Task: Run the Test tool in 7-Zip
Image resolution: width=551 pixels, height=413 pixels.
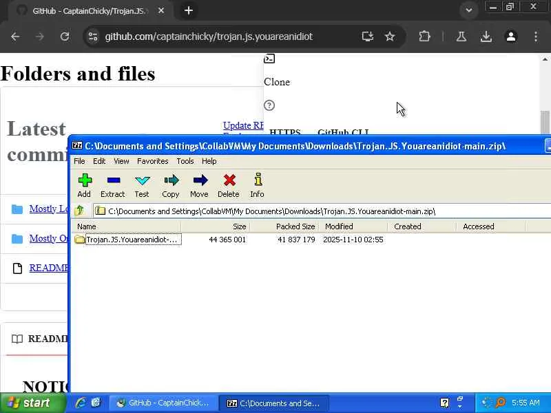Action: coord(142,185)
